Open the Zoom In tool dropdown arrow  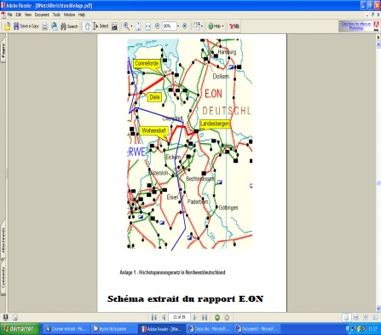131,26
